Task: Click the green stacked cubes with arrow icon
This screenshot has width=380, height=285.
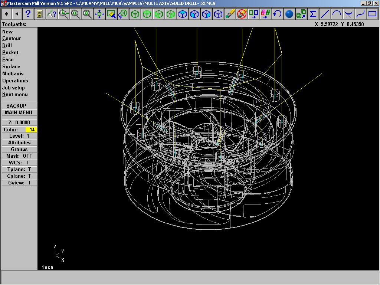Action: pyautogui.click(x=301, y=14)
